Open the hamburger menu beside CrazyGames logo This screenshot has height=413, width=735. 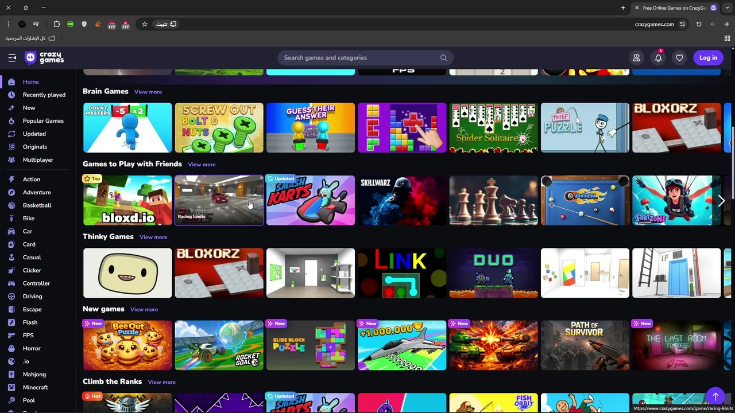[12, 57]
